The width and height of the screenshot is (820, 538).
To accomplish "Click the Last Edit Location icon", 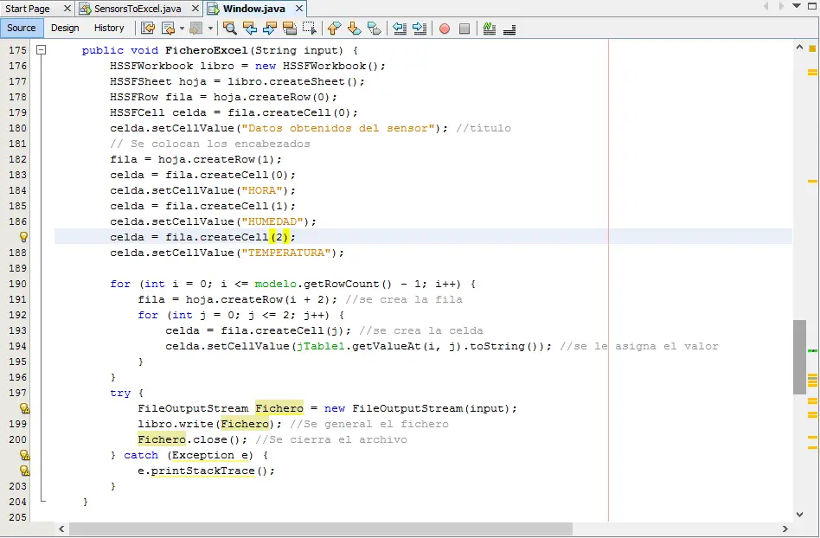I will (148, 29).
